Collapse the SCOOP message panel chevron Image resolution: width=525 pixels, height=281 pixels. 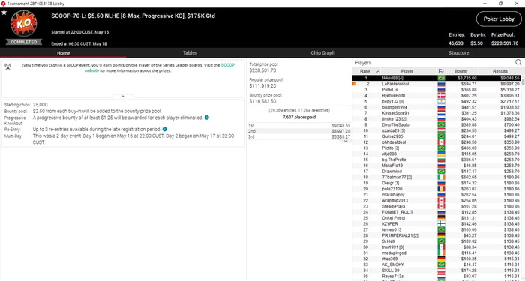[x=122, y=97]
